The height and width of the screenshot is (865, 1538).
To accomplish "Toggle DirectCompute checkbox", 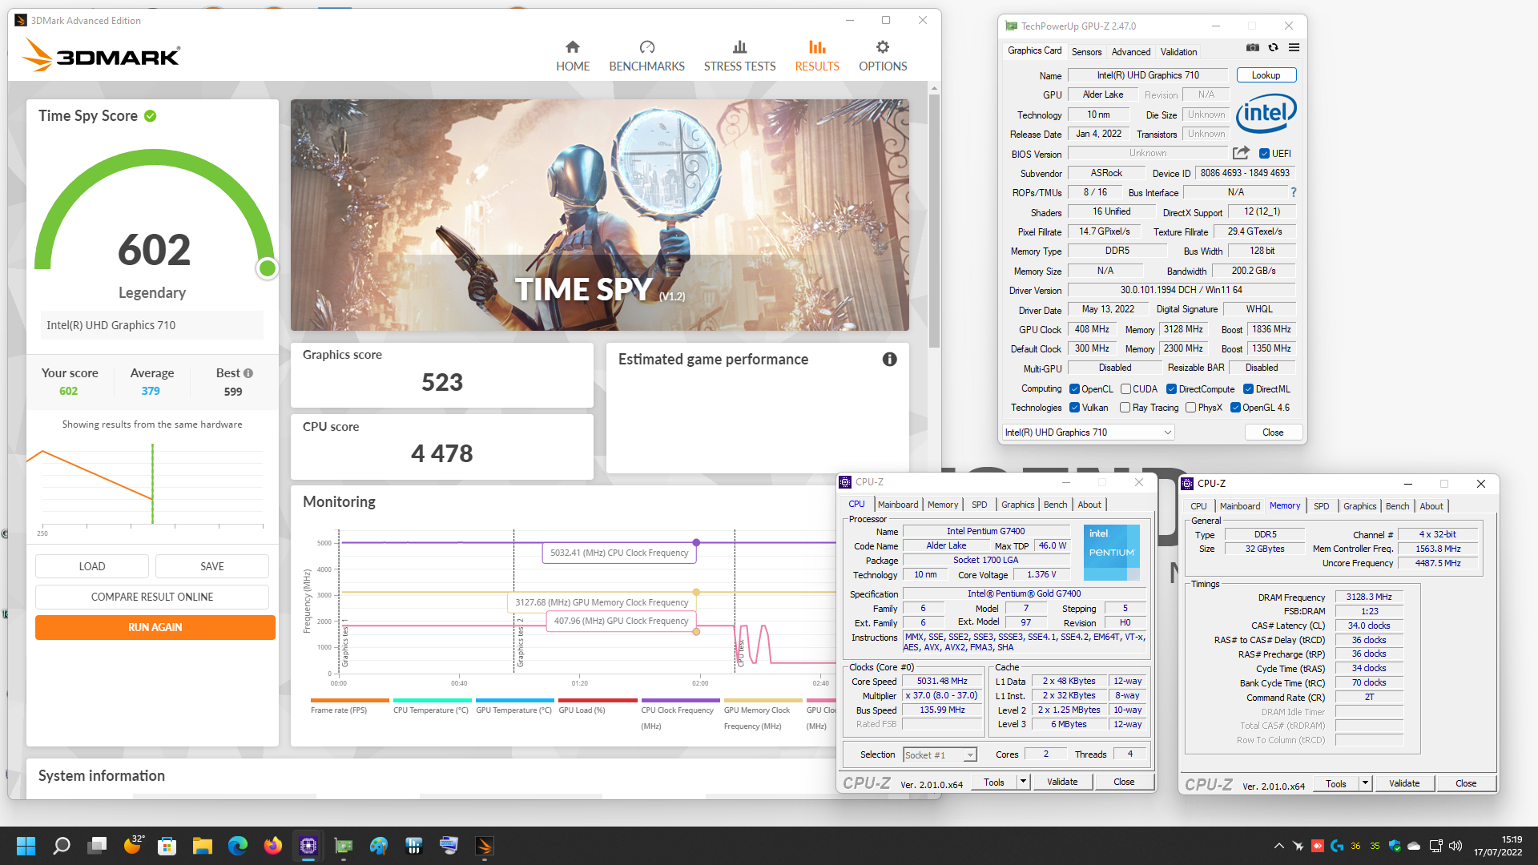I will [1171, 389].
